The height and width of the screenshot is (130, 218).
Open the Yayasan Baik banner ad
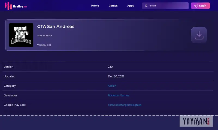click(196, 121)
